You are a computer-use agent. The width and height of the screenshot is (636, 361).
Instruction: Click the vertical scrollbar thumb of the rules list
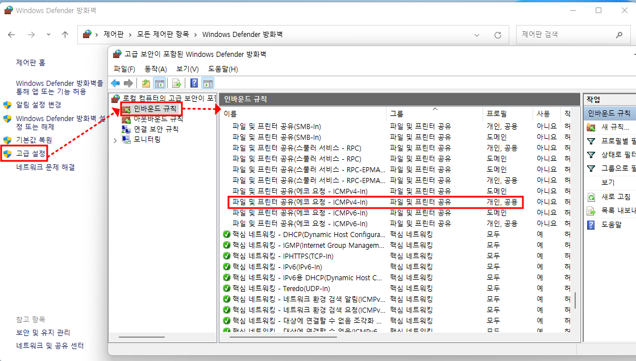point(575,300)
